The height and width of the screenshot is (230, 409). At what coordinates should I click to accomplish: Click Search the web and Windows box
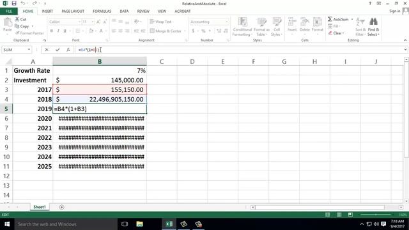click(65, 224)
